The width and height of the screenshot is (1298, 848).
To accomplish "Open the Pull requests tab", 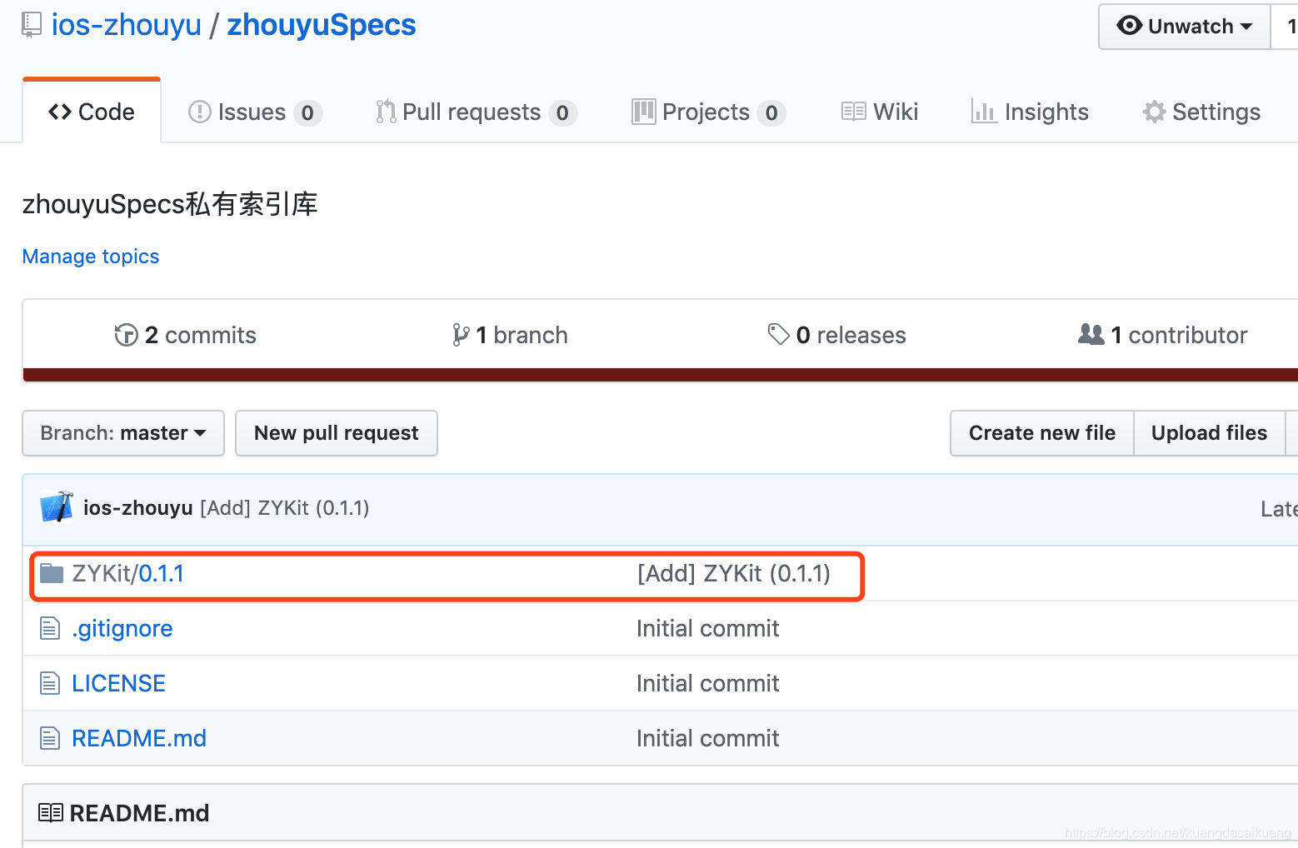I will point(476,112).
